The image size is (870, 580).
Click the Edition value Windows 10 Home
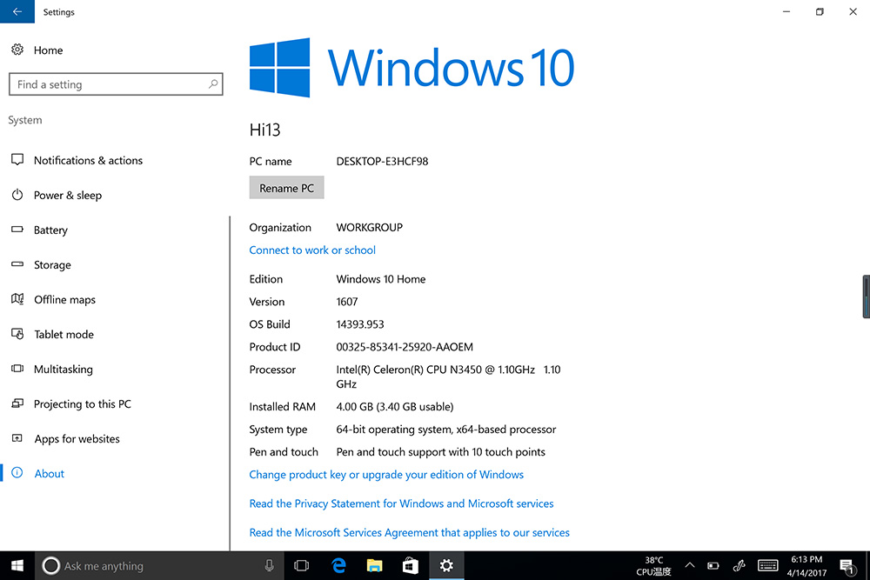(x=381, y=279)
